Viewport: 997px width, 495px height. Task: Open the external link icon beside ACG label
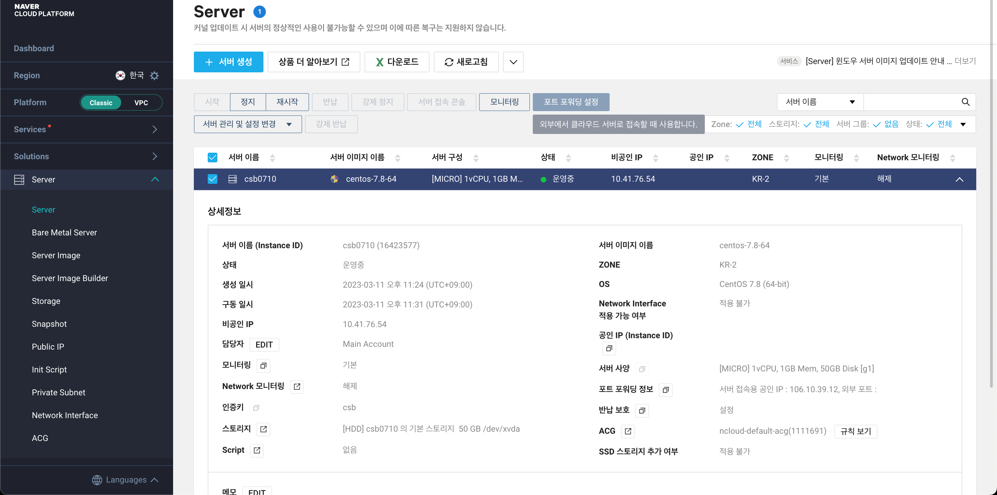point(628,431)
